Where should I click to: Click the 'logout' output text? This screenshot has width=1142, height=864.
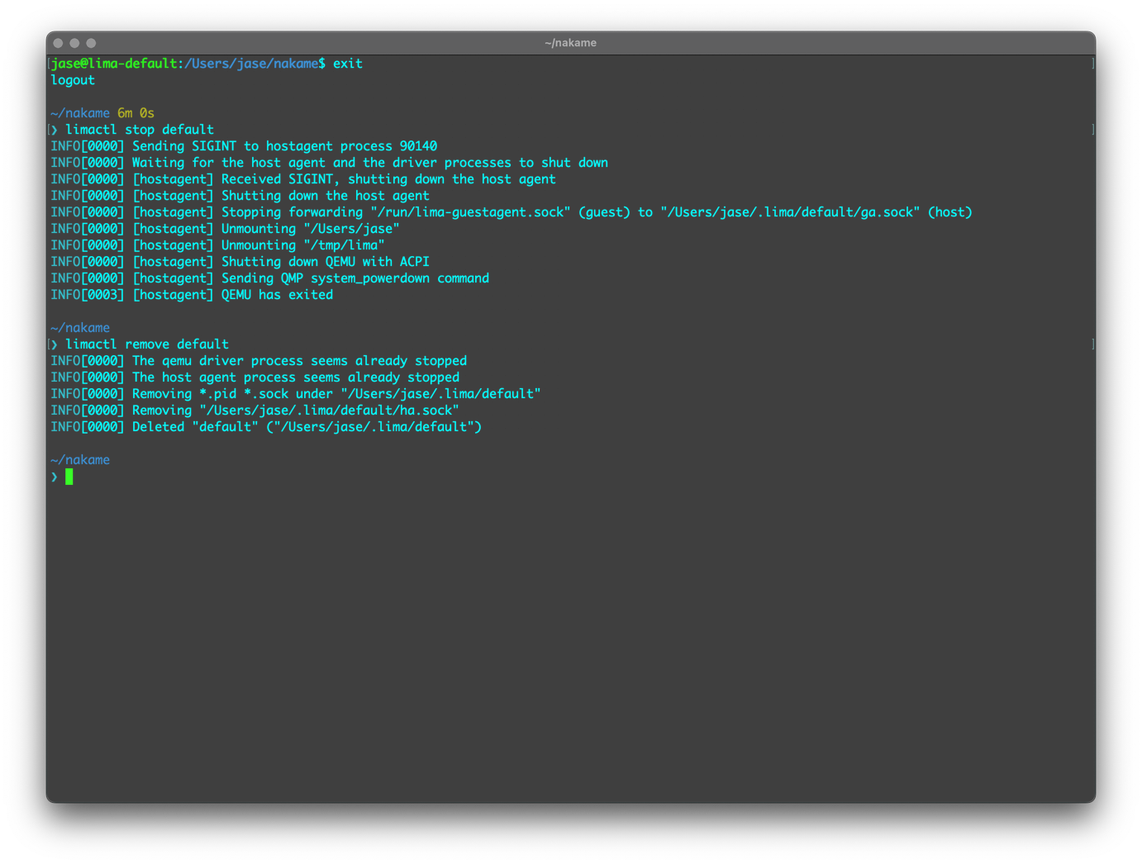click(73, 80)
